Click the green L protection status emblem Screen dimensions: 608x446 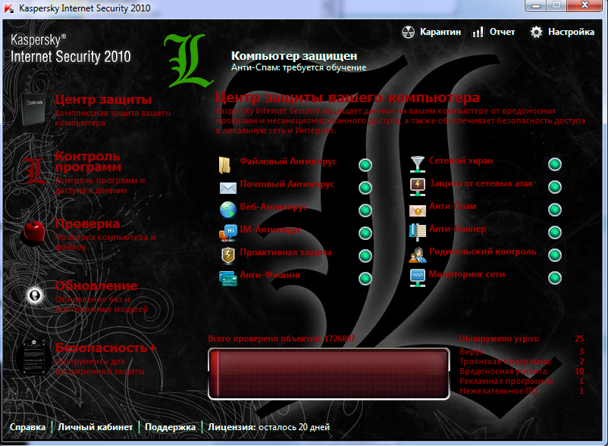(189, 61)
